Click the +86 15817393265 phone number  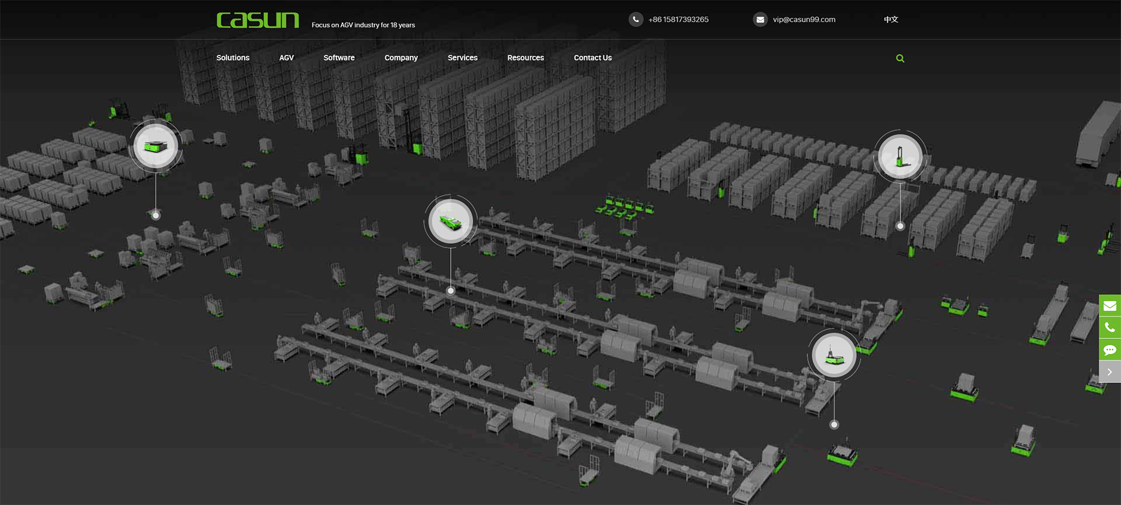coord(678,20)
